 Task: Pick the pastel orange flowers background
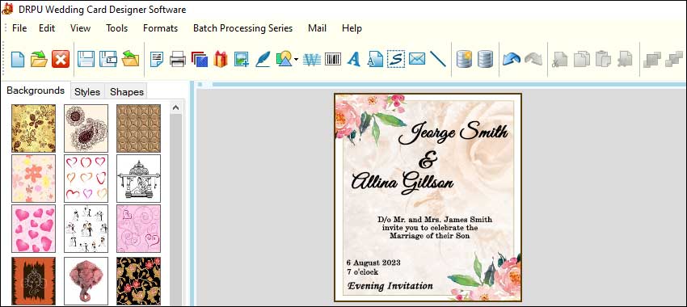pyautogui.click(x=33, y=179)
